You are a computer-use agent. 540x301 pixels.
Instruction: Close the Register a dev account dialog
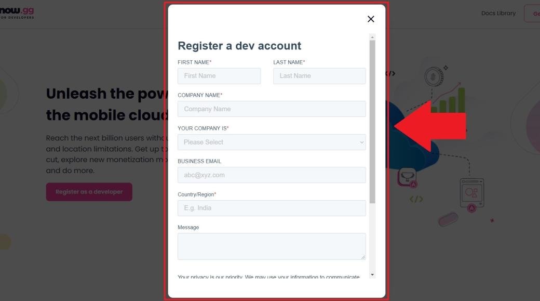pyautogui.click(x=371, y=19)
